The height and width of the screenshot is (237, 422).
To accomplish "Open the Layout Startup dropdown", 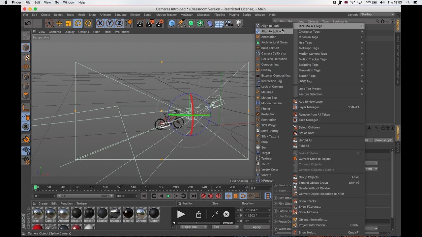I will click(x=377, y=14).
